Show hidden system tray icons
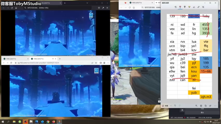The image size is (221, 124). click(200, 122)
